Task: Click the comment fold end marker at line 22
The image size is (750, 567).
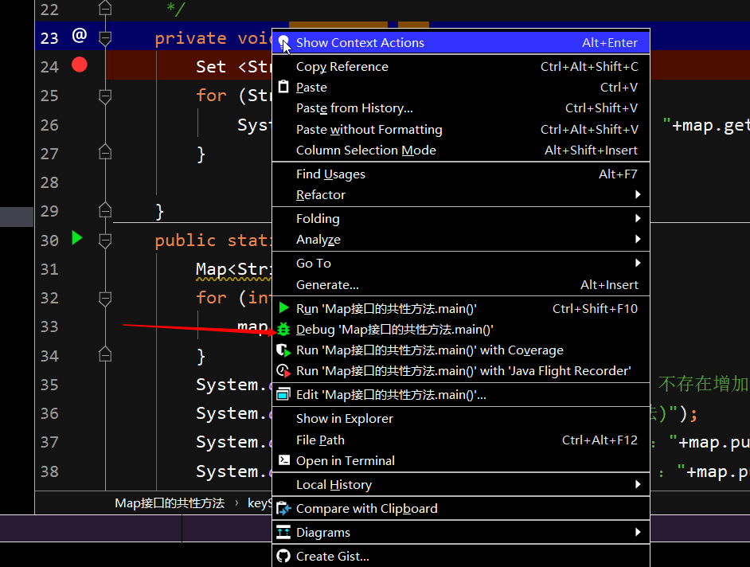Action: (x=105, y=8)
